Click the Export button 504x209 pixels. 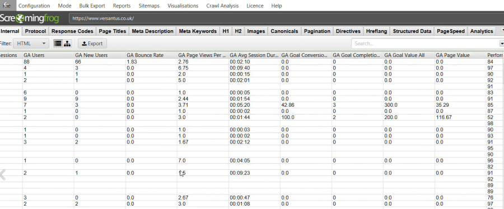click(x=92, y=44)
